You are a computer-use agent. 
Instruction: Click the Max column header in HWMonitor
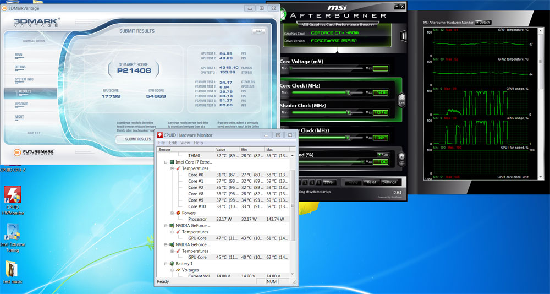(x=277, y=149)
